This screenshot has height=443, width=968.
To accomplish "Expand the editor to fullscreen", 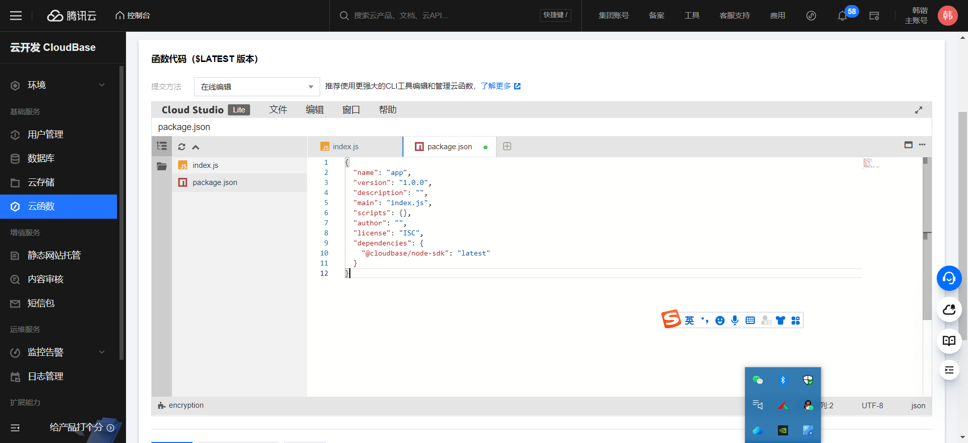I will [919, 110].
